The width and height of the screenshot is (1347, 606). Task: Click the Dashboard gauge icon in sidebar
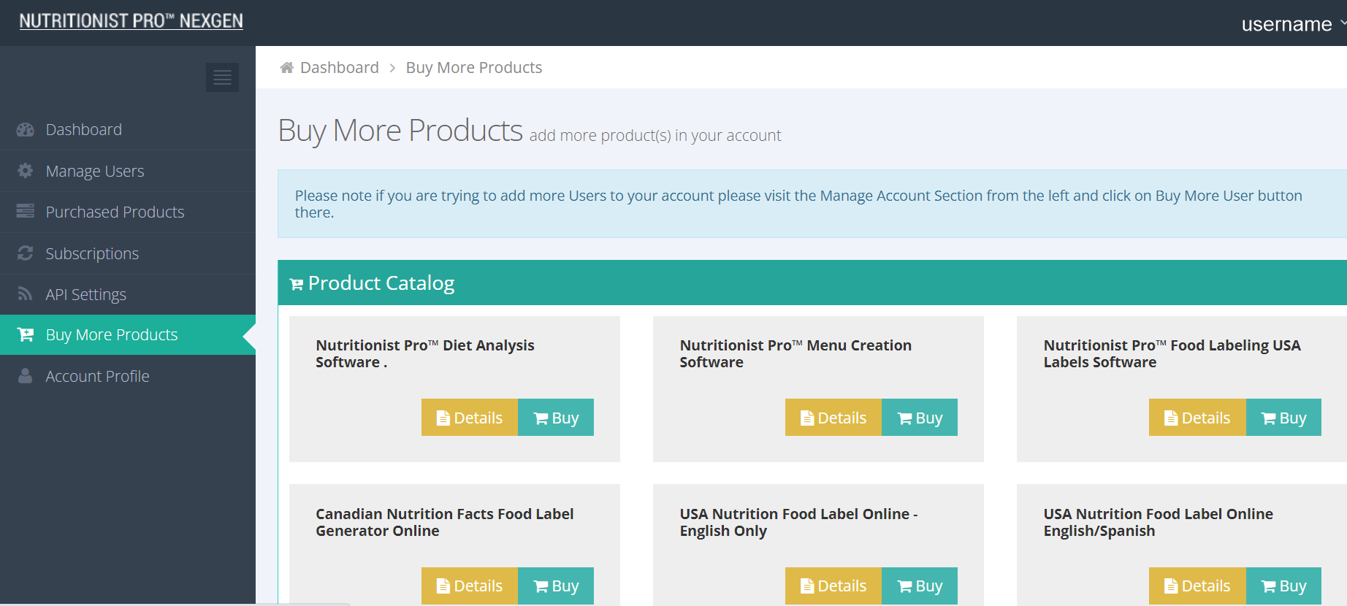[26, 129]
